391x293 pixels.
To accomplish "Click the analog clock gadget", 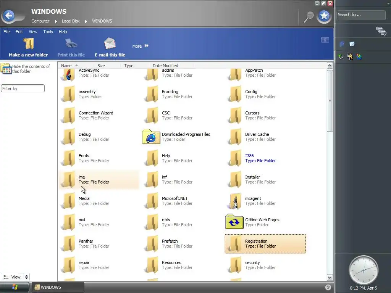I will 364,270.
